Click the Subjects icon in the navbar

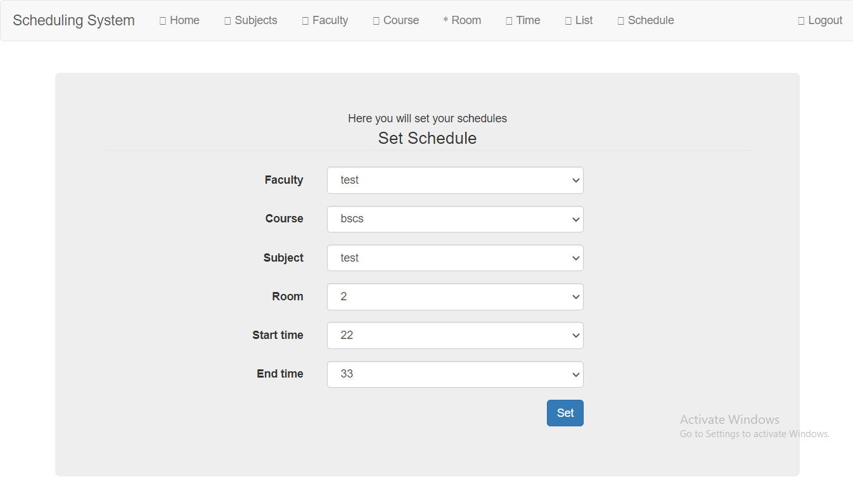227,20
